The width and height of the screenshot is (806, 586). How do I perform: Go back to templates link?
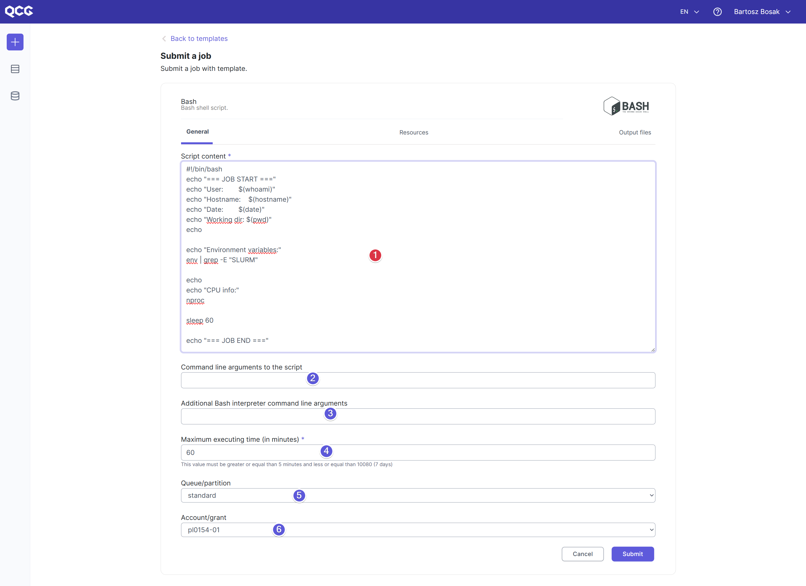(199, 38)
